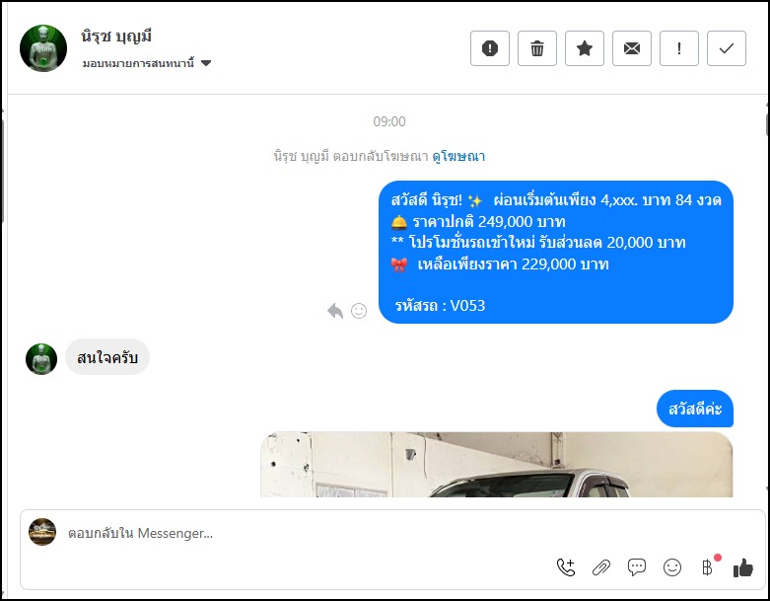
Task: Star this conversation for follow-up
Action: [x=585, y=48]
